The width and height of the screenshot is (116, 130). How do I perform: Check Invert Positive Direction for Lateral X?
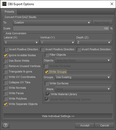click(x=6, y=50)
